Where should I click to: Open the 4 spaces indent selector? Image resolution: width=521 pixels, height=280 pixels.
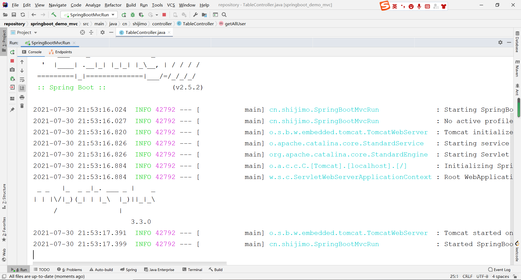tap(501, 276)
